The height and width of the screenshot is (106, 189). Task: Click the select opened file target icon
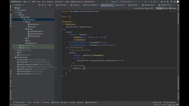tap(40, 5)
